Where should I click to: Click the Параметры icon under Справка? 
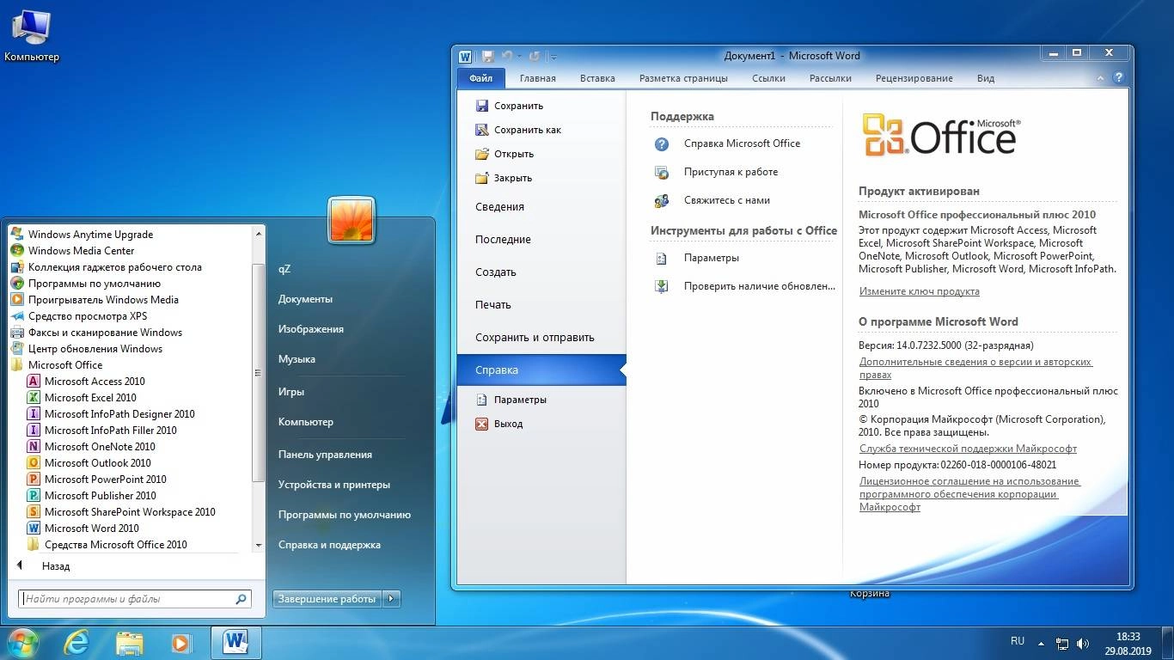481,400
